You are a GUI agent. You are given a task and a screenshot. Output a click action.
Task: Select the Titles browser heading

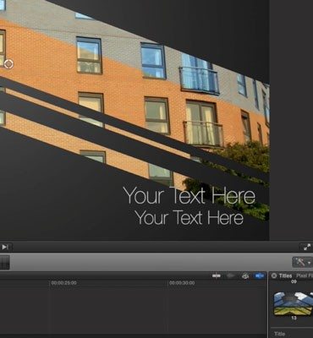click(285, 275)
